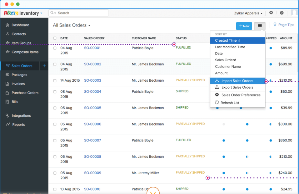Click the plus icon beside Sales Orders
The height and width of the screenshot is (194, 299).
click(x=44, y=66)
